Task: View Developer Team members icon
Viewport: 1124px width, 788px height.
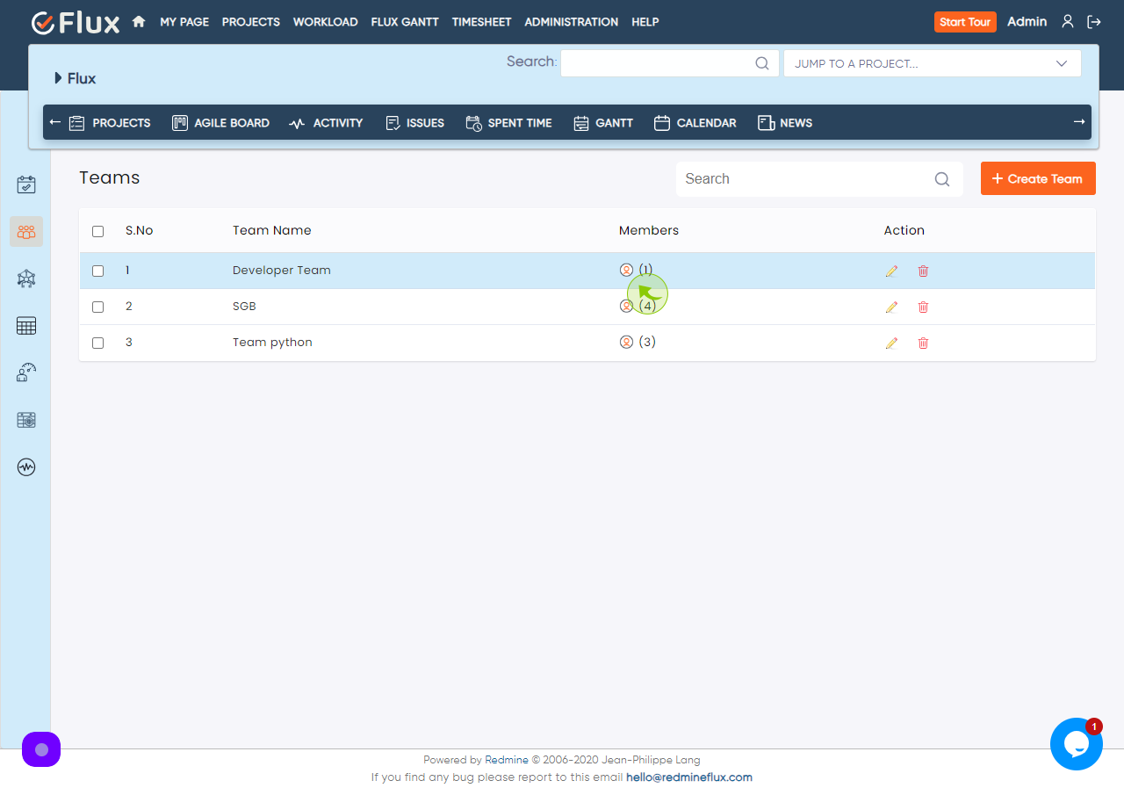Action: [x=626, y=271]
